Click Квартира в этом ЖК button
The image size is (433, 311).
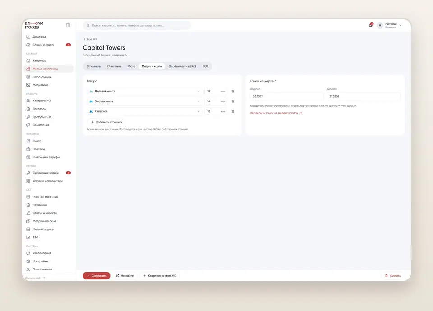point(160,276)
